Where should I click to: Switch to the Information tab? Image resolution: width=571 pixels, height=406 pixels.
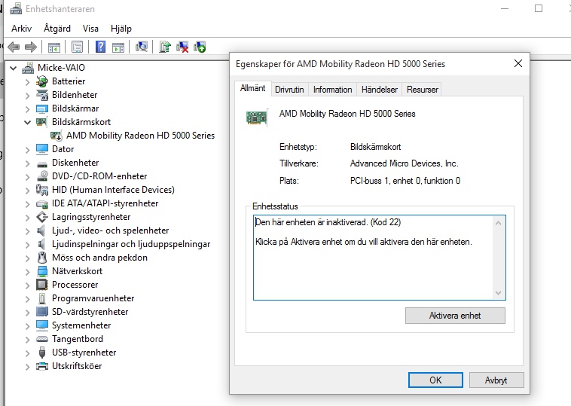click(332, 90)
